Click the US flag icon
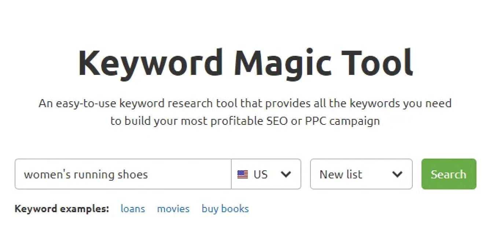This screenshot has height=232, width=497. pos(242,174)
